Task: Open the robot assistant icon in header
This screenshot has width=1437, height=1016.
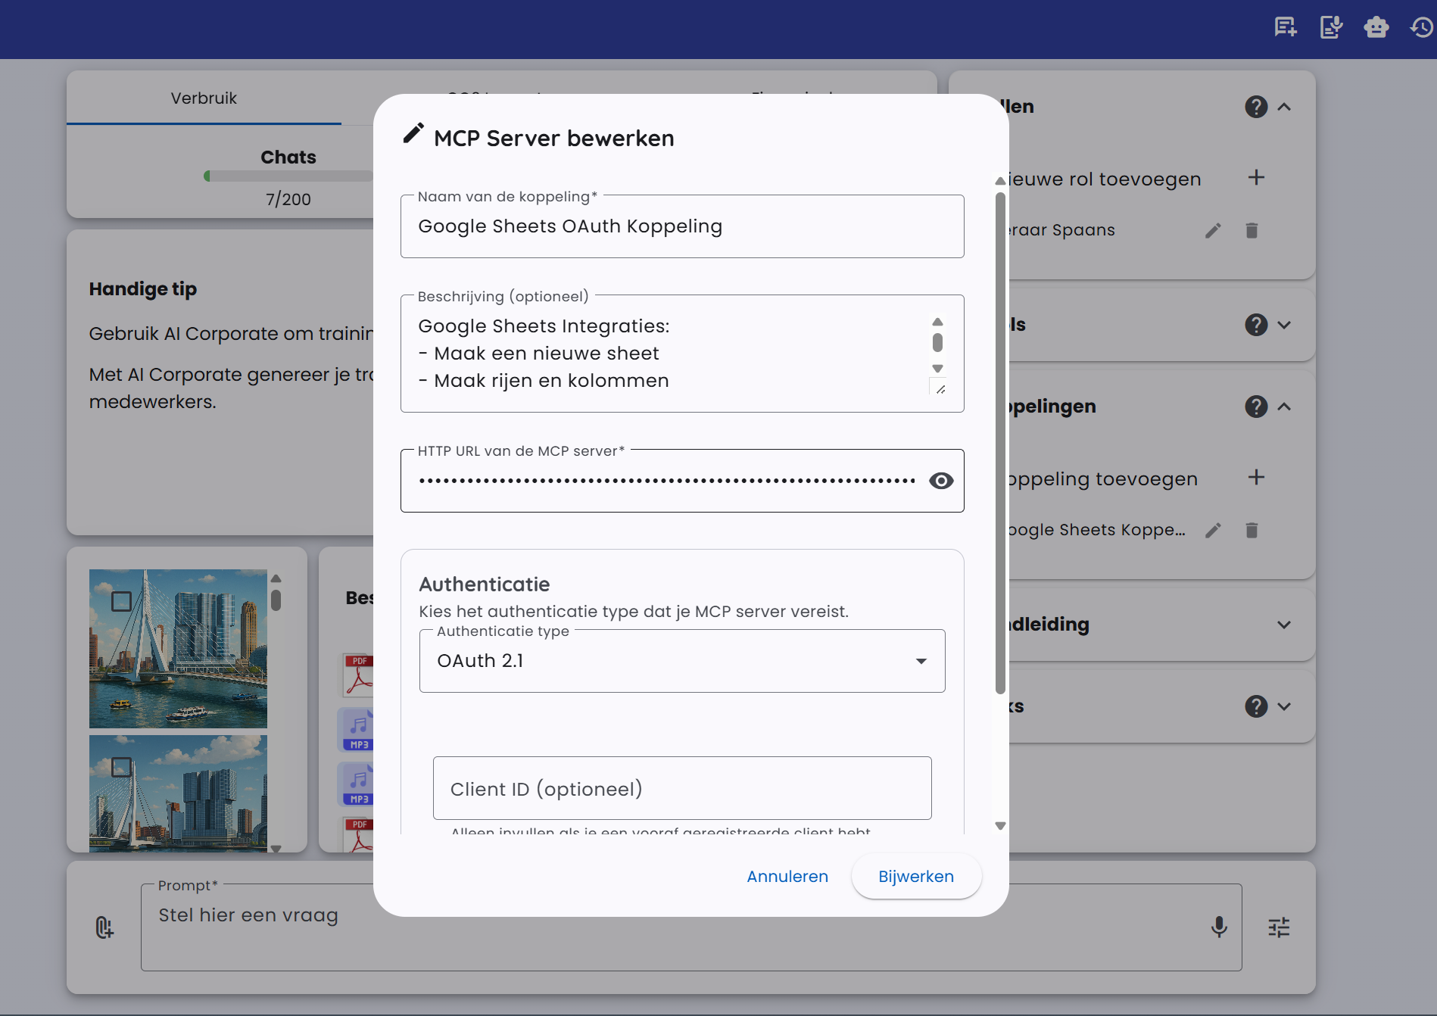Action: pyautogui.click(x=1376, y=28)
